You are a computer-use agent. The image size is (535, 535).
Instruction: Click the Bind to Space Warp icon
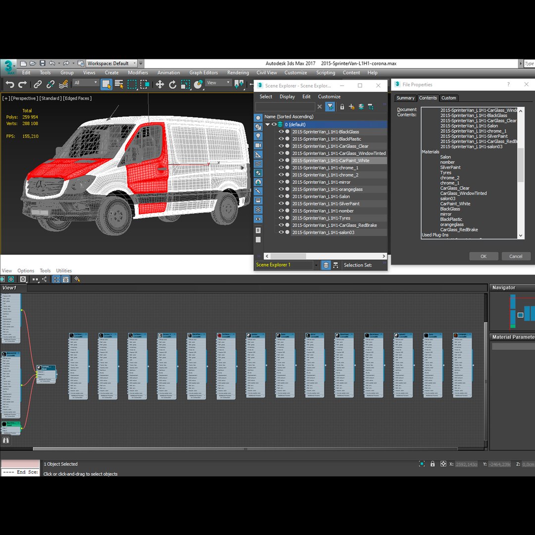click(63, 84)
